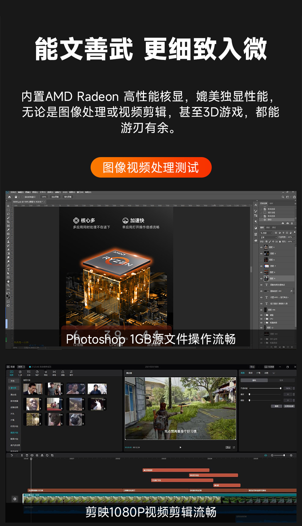Open Photoshop search magnifier icon
The image size is (302, 526).
[283, 197]
